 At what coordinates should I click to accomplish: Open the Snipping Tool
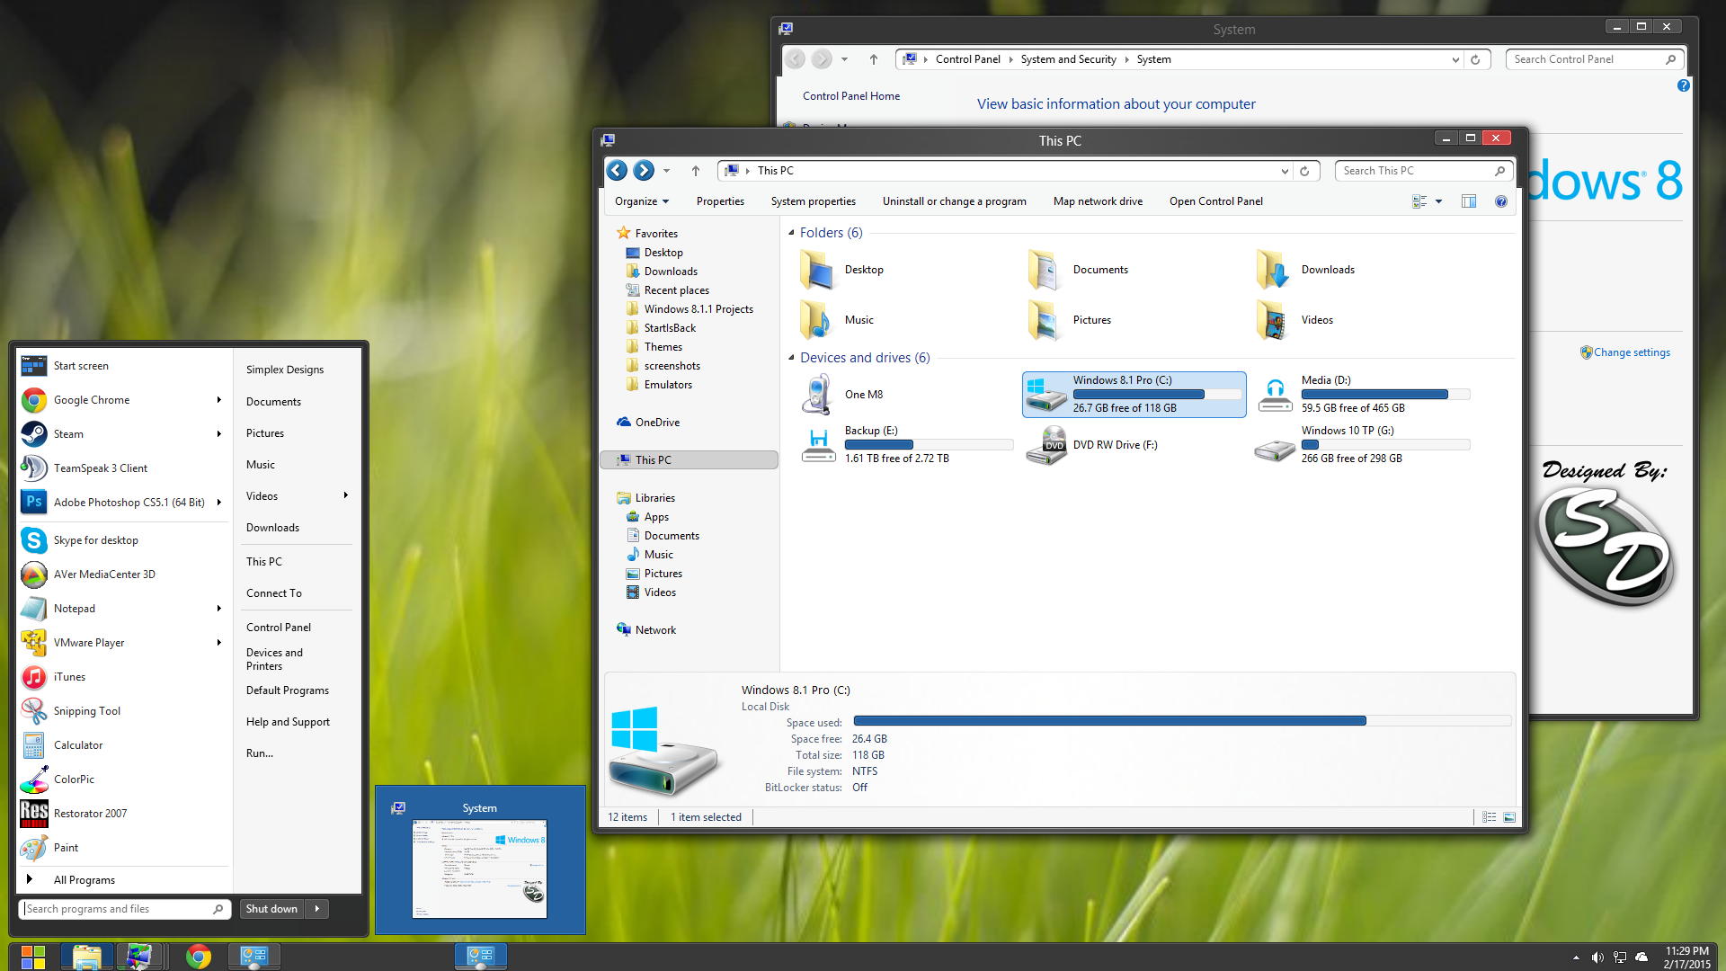coord(86,710)
